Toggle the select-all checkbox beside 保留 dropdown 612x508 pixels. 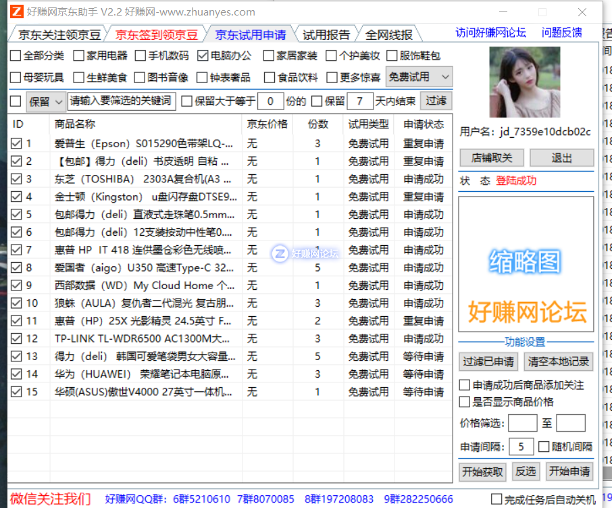click(16, 101)
